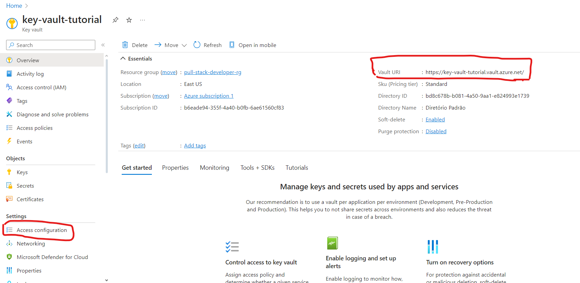This screenshot has width=580, height=283.
Task: Click the Events lightning bolt icon
Action: pos(9,141)
